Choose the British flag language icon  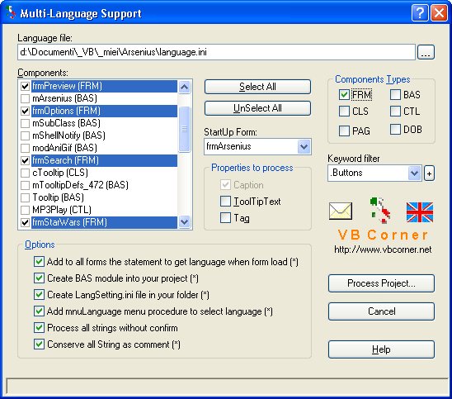[420, 212]
